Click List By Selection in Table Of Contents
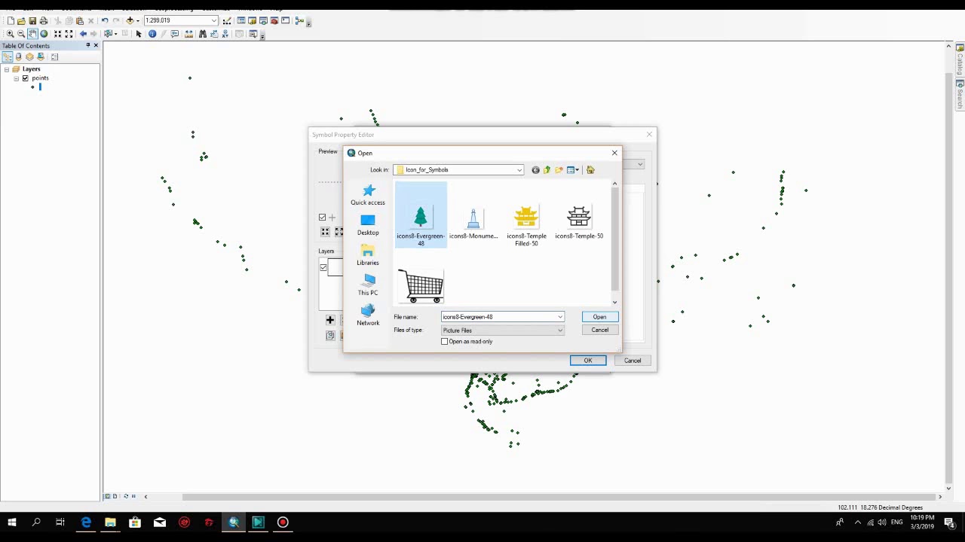 pos(41,56)
